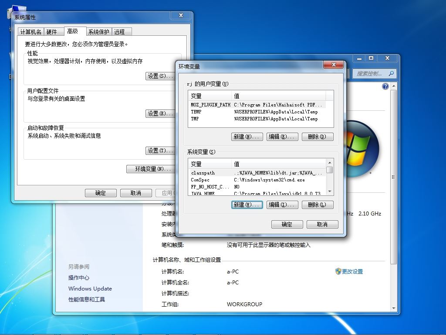Image resolution: width=446 pixels, height=335 pixels.
Task: Click 取消 in the 系统属性 dialog
Action: [x=136, y=193]
